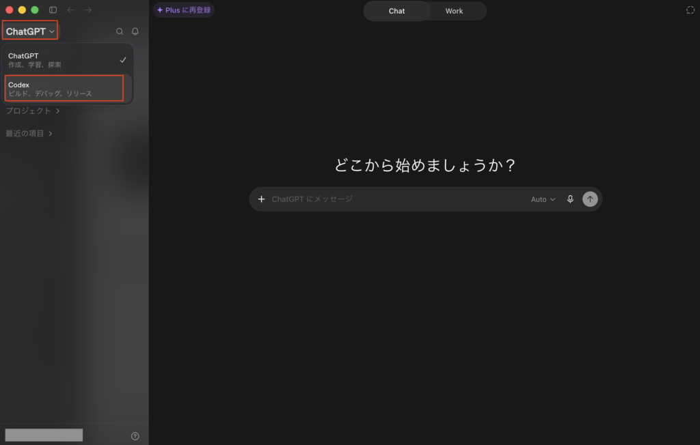Open the Auto model dropdown
This screenshot has width=700, height=445.
coord(543,199)
